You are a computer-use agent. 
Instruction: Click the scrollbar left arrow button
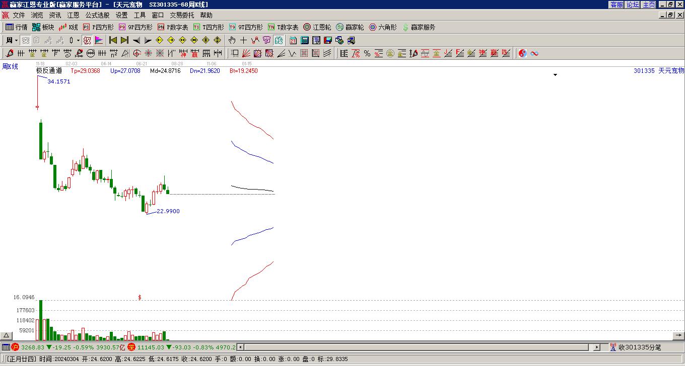(x=240, y=347)
